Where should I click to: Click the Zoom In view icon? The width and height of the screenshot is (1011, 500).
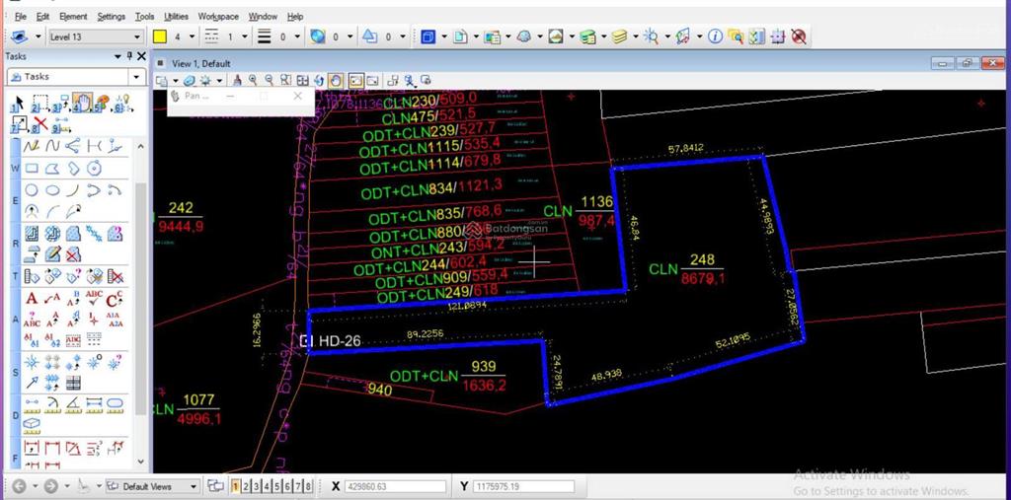[253, 80]
